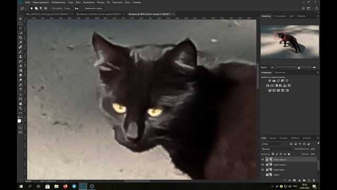Add a Hue/Saturation adjustment
The height and width of the screenshot is (190, 337).
267,85
